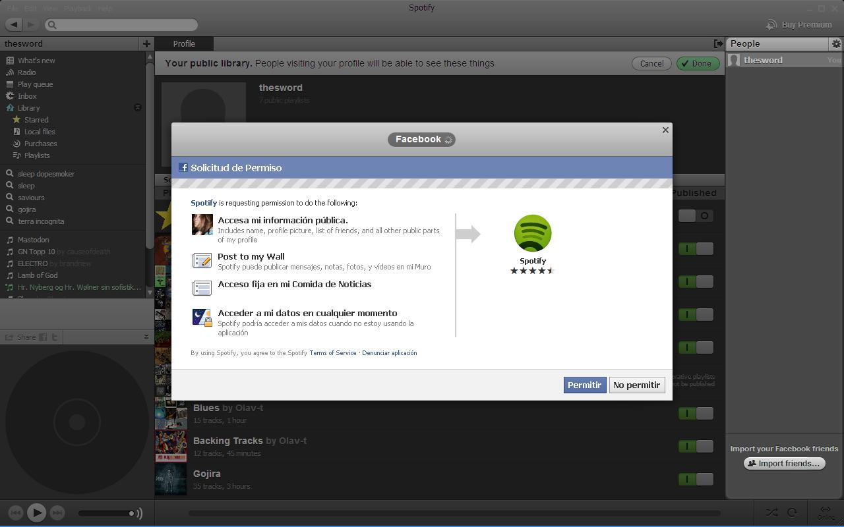The height and width of the screenshot is (527, 844).
Task: Click the Permitir button
Action: [x=584, y=385]
